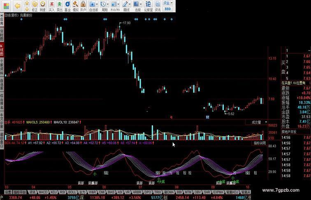Click the rightmost blue diamond info marker
This screenshot has height=200, width=311.
pyautogui.click(x=172, y=19)
